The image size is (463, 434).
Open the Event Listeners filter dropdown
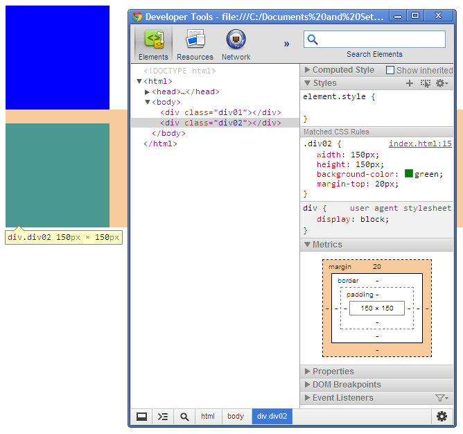click(x=442, y=398)
